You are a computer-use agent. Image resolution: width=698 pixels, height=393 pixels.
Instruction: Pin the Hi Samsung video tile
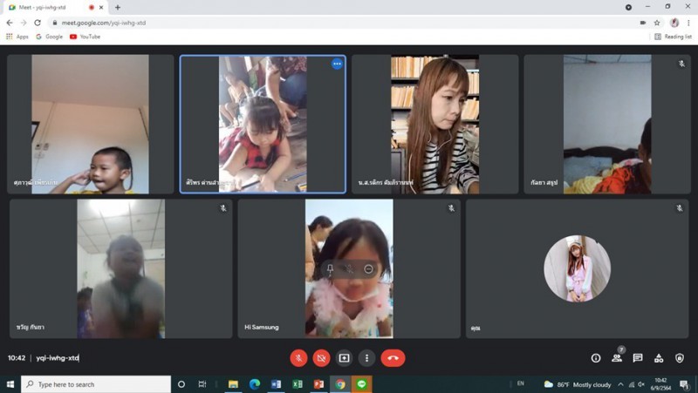point(330,269)
